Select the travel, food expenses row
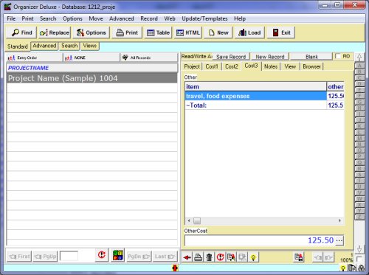The height and width of the screenshot is (275, 369). (x=264, y=96)
